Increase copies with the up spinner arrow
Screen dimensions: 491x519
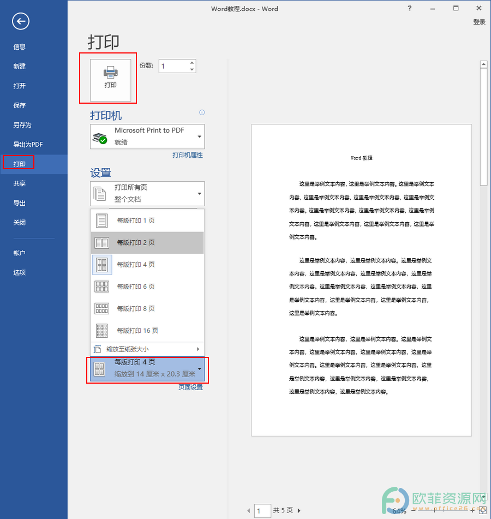tap(192, 63)
